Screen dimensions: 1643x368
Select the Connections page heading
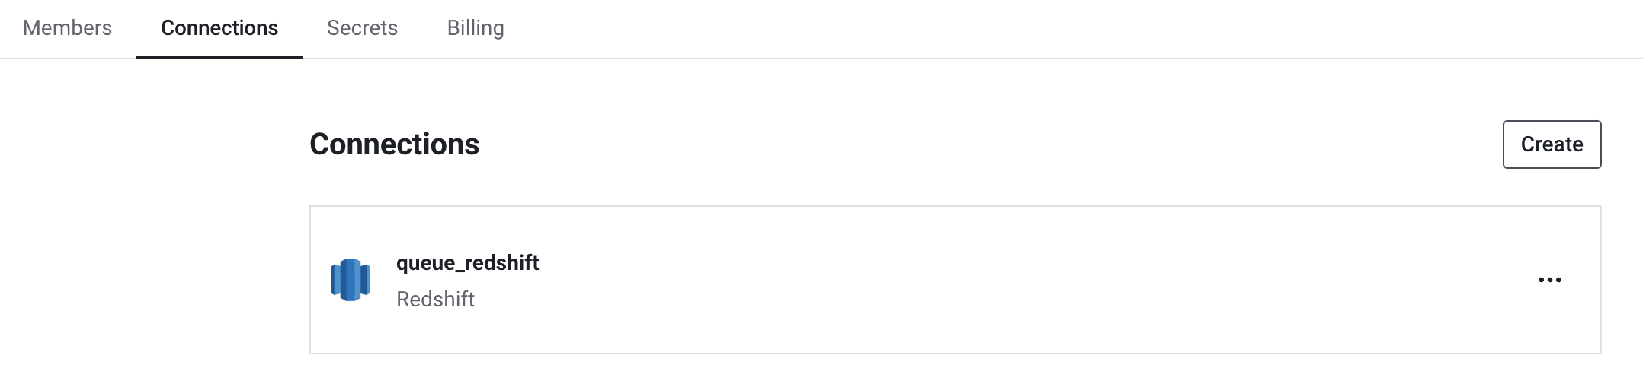394,144
